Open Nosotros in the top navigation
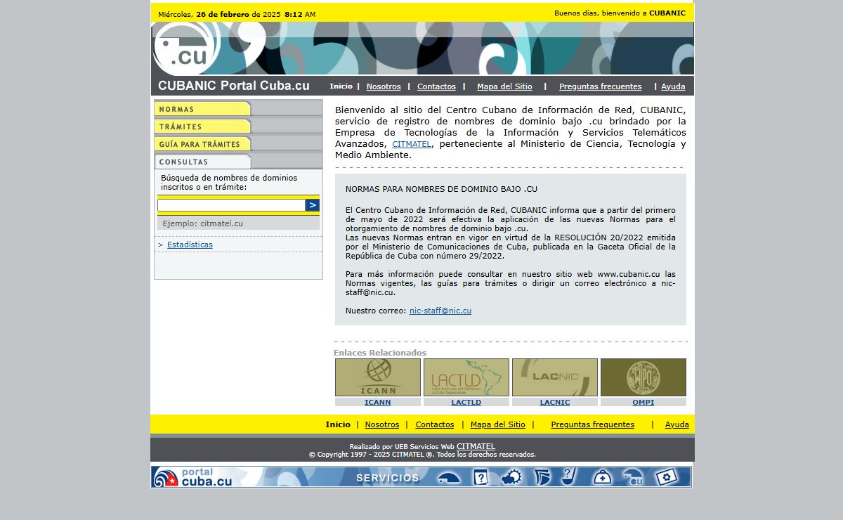Image resolution: width=843 pixels, height=520 pixels. click(384, 86)
